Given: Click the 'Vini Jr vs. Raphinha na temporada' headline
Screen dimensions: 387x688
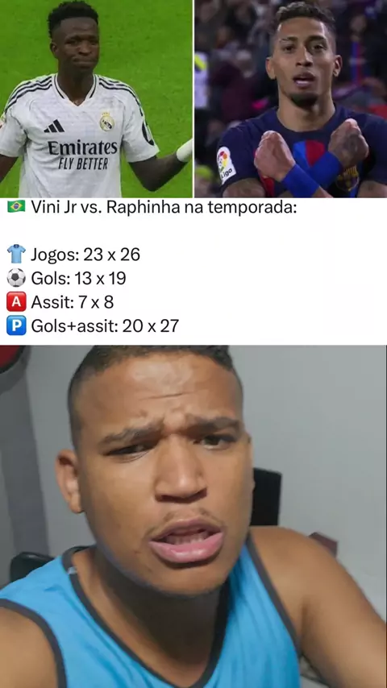Looking at the screenshot, I should [x=164, y=207].
